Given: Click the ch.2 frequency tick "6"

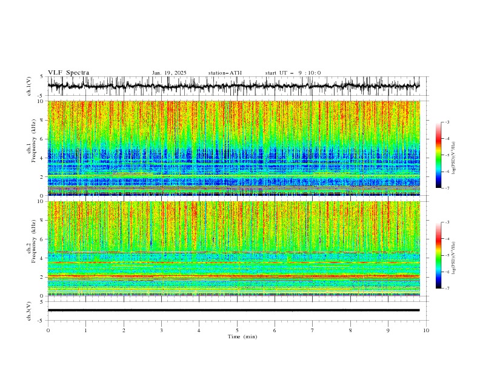Looking at the screenshot, I should (42, 239).
